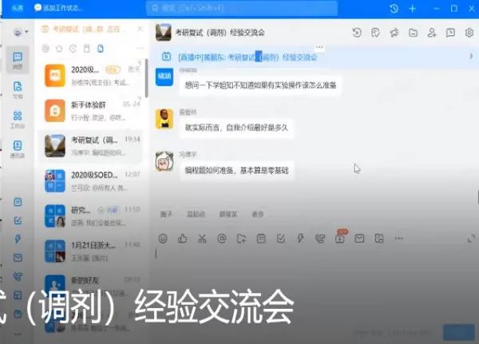The height and width of the screenshot is (344, 479).
Task: Expand the input box to full size
Action: coord(470,238)
